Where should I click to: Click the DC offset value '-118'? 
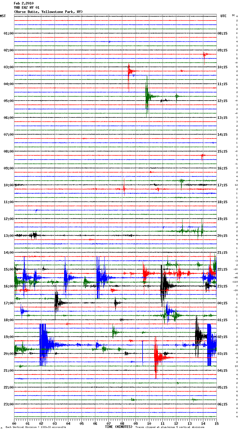pyautogui.click(x=235, y=282)
